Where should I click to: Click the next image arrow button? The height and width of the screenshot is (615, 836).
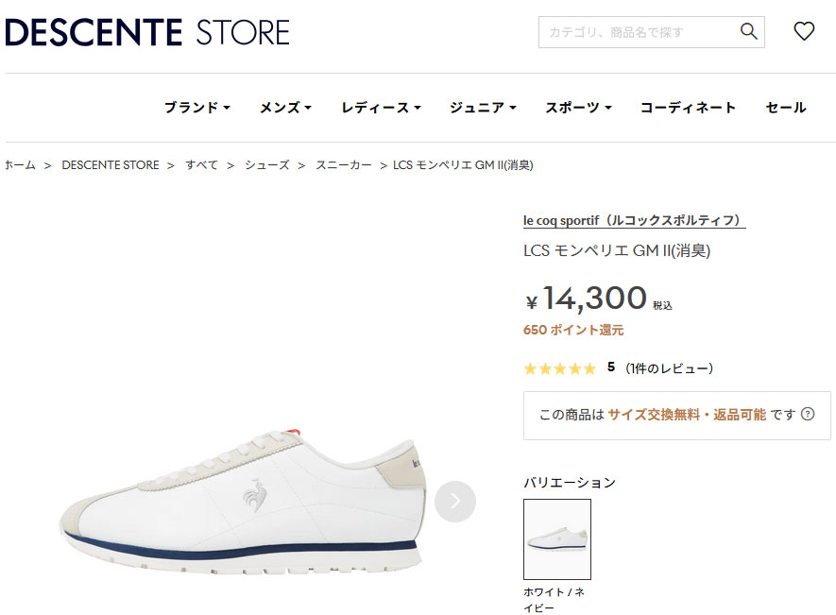click(x=455, y=501)
